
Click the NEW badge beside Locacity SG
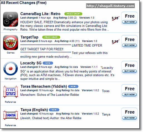[x=48, y=63]
